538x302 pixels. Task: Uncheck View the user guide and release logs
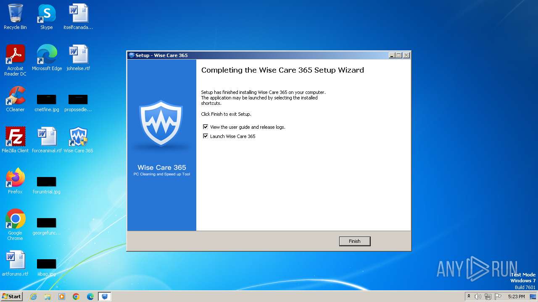(x=206, y=127)
